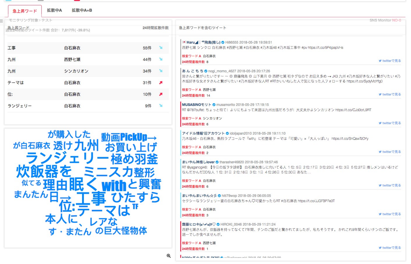Click 'twitterで見る' on MUSASINOモリト tweet
411x264 pixels.
point(390,123)
